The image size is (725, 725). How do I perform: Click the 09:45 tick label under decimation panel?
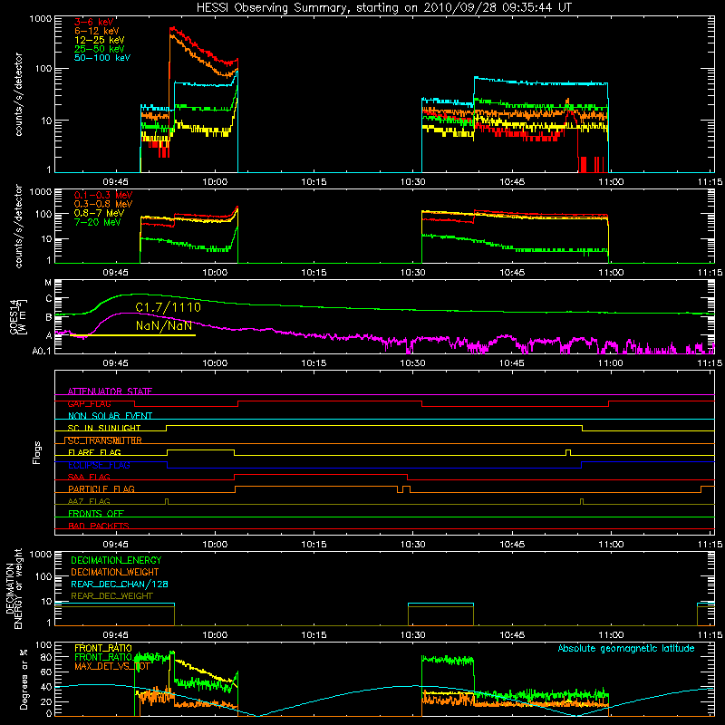116,635
